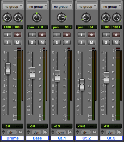
Task: Open the Drums group assignment dropdown
Action: [12, 7]
